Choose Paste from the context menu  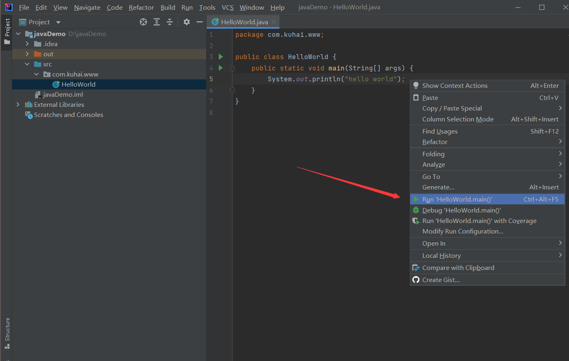(x=487, y=98)
